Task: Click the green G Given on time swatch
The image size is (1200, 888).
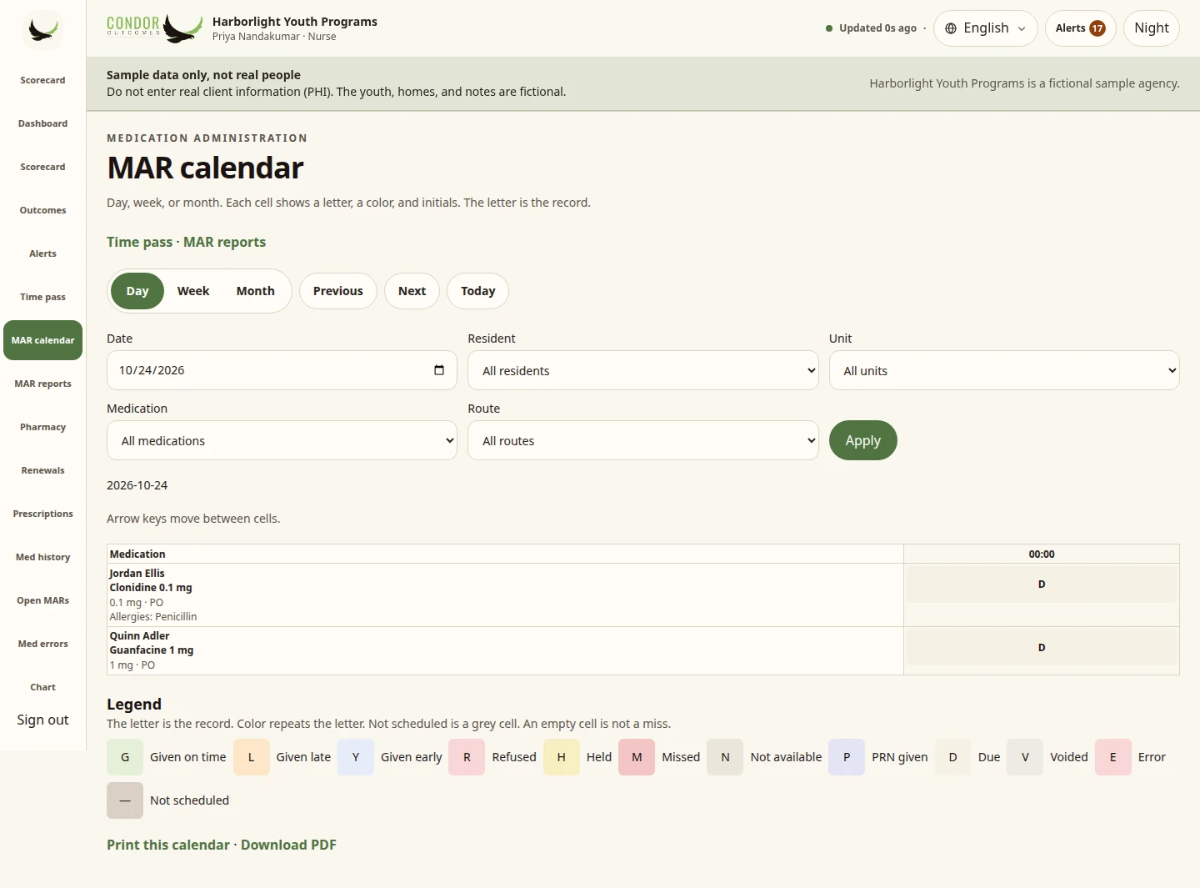Action: (x=125, y=757)
